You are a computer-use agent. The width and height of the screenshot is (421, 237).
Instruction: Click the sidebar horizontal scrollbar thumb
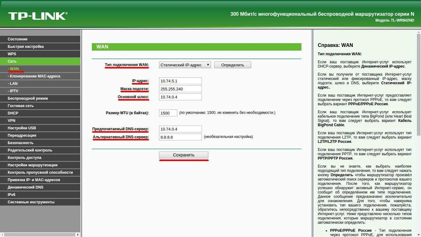(x=39, y=235)
